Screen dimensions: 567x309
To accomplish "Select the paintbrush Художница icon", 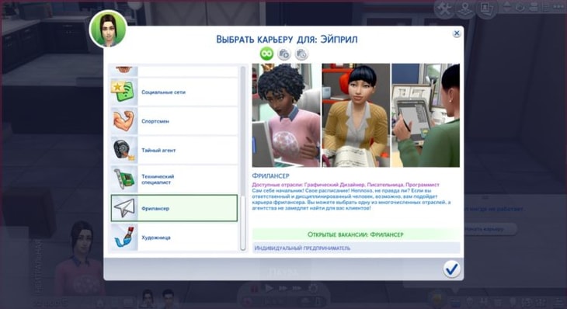I will click(x=124, y=237).
